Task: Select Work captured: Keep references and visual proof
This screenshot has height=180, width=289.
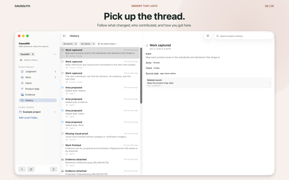Action: (100, 64)
